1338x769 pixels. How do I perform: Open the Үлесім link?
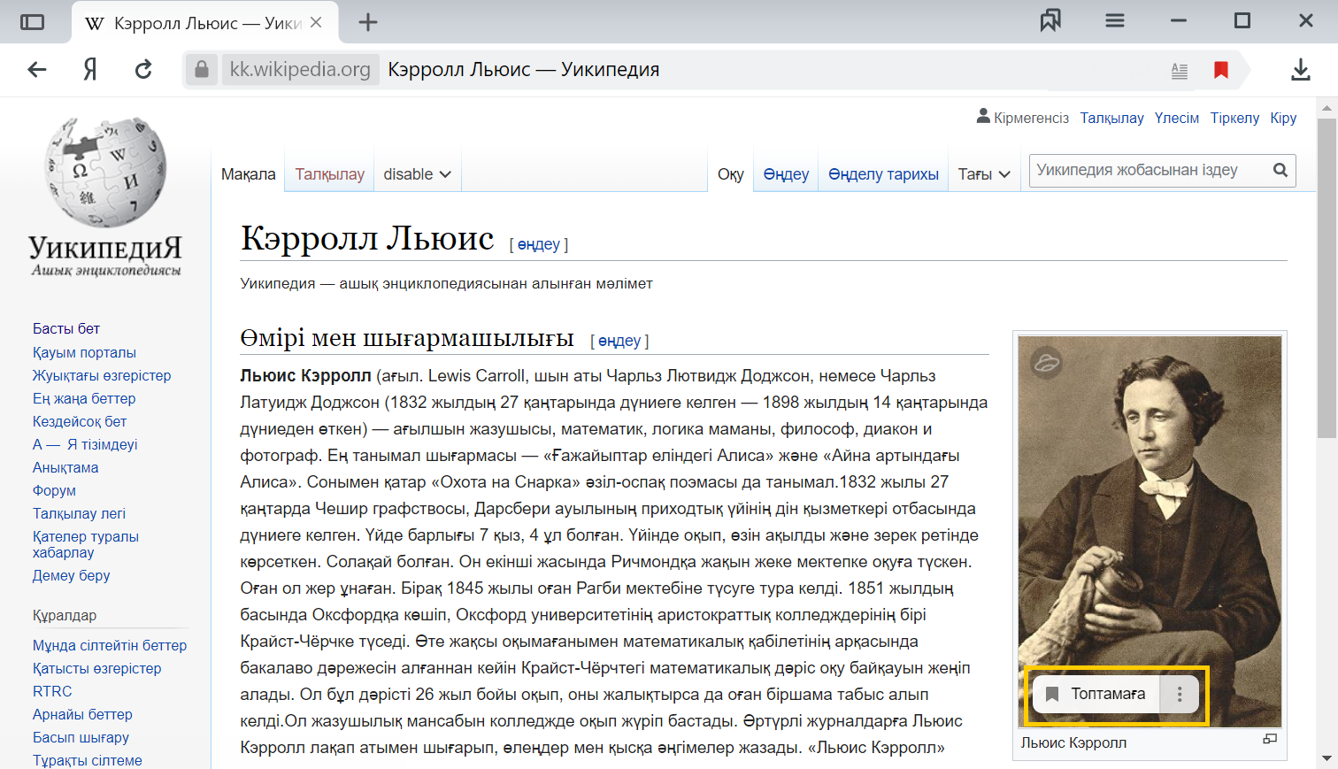coord(1177,118)
